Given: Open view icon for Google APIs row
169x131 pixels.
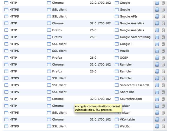Looking at the screenshot, I should tap(157, 17).
